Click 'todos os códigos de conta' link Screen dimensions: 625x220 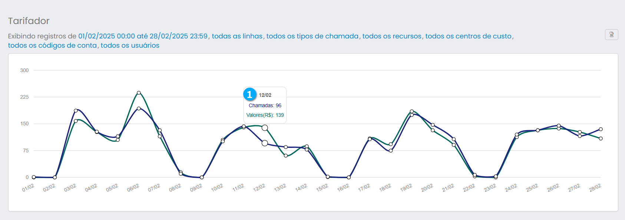[x=52, y=45]
